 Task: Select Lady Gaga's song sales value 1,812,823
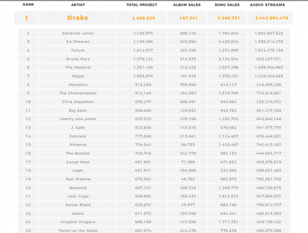[x=229, y=196]
